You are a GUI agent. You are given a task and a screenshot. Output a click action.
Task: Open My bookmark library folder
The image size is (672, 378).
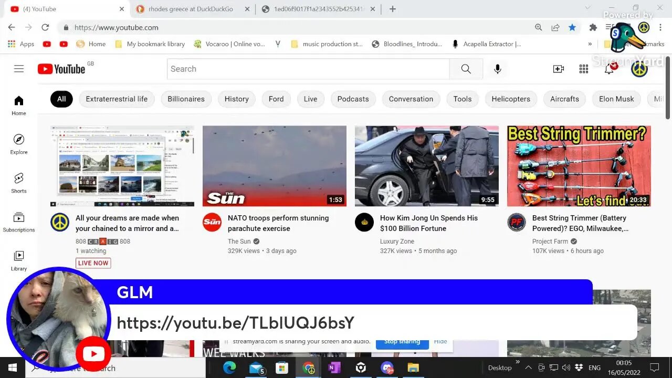point(150,44)
